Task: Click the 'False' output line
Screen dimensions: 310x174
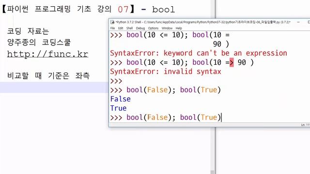Action: coord(121,99)
